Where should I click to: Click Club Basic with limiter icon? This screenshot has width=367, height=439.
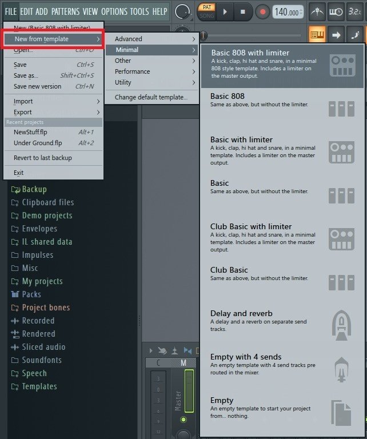[341, 239]
